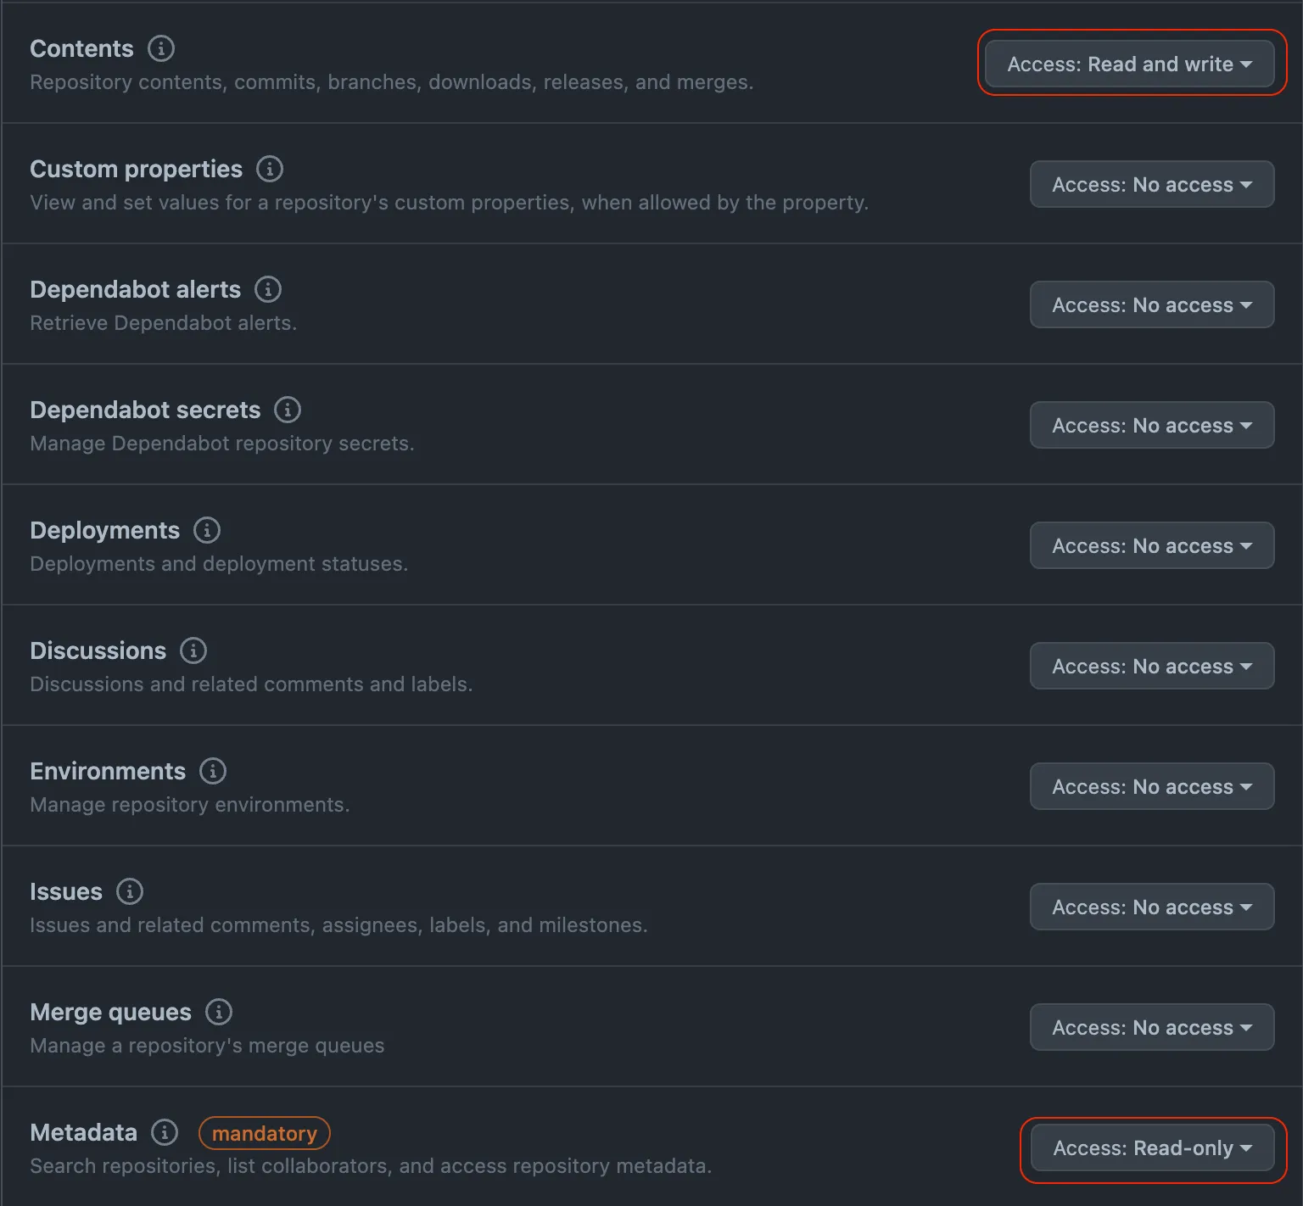1303x1206 pixels.
Task: Open the Deployments access dropdown
Action: pyautogui.click(x=1152, y=545)
